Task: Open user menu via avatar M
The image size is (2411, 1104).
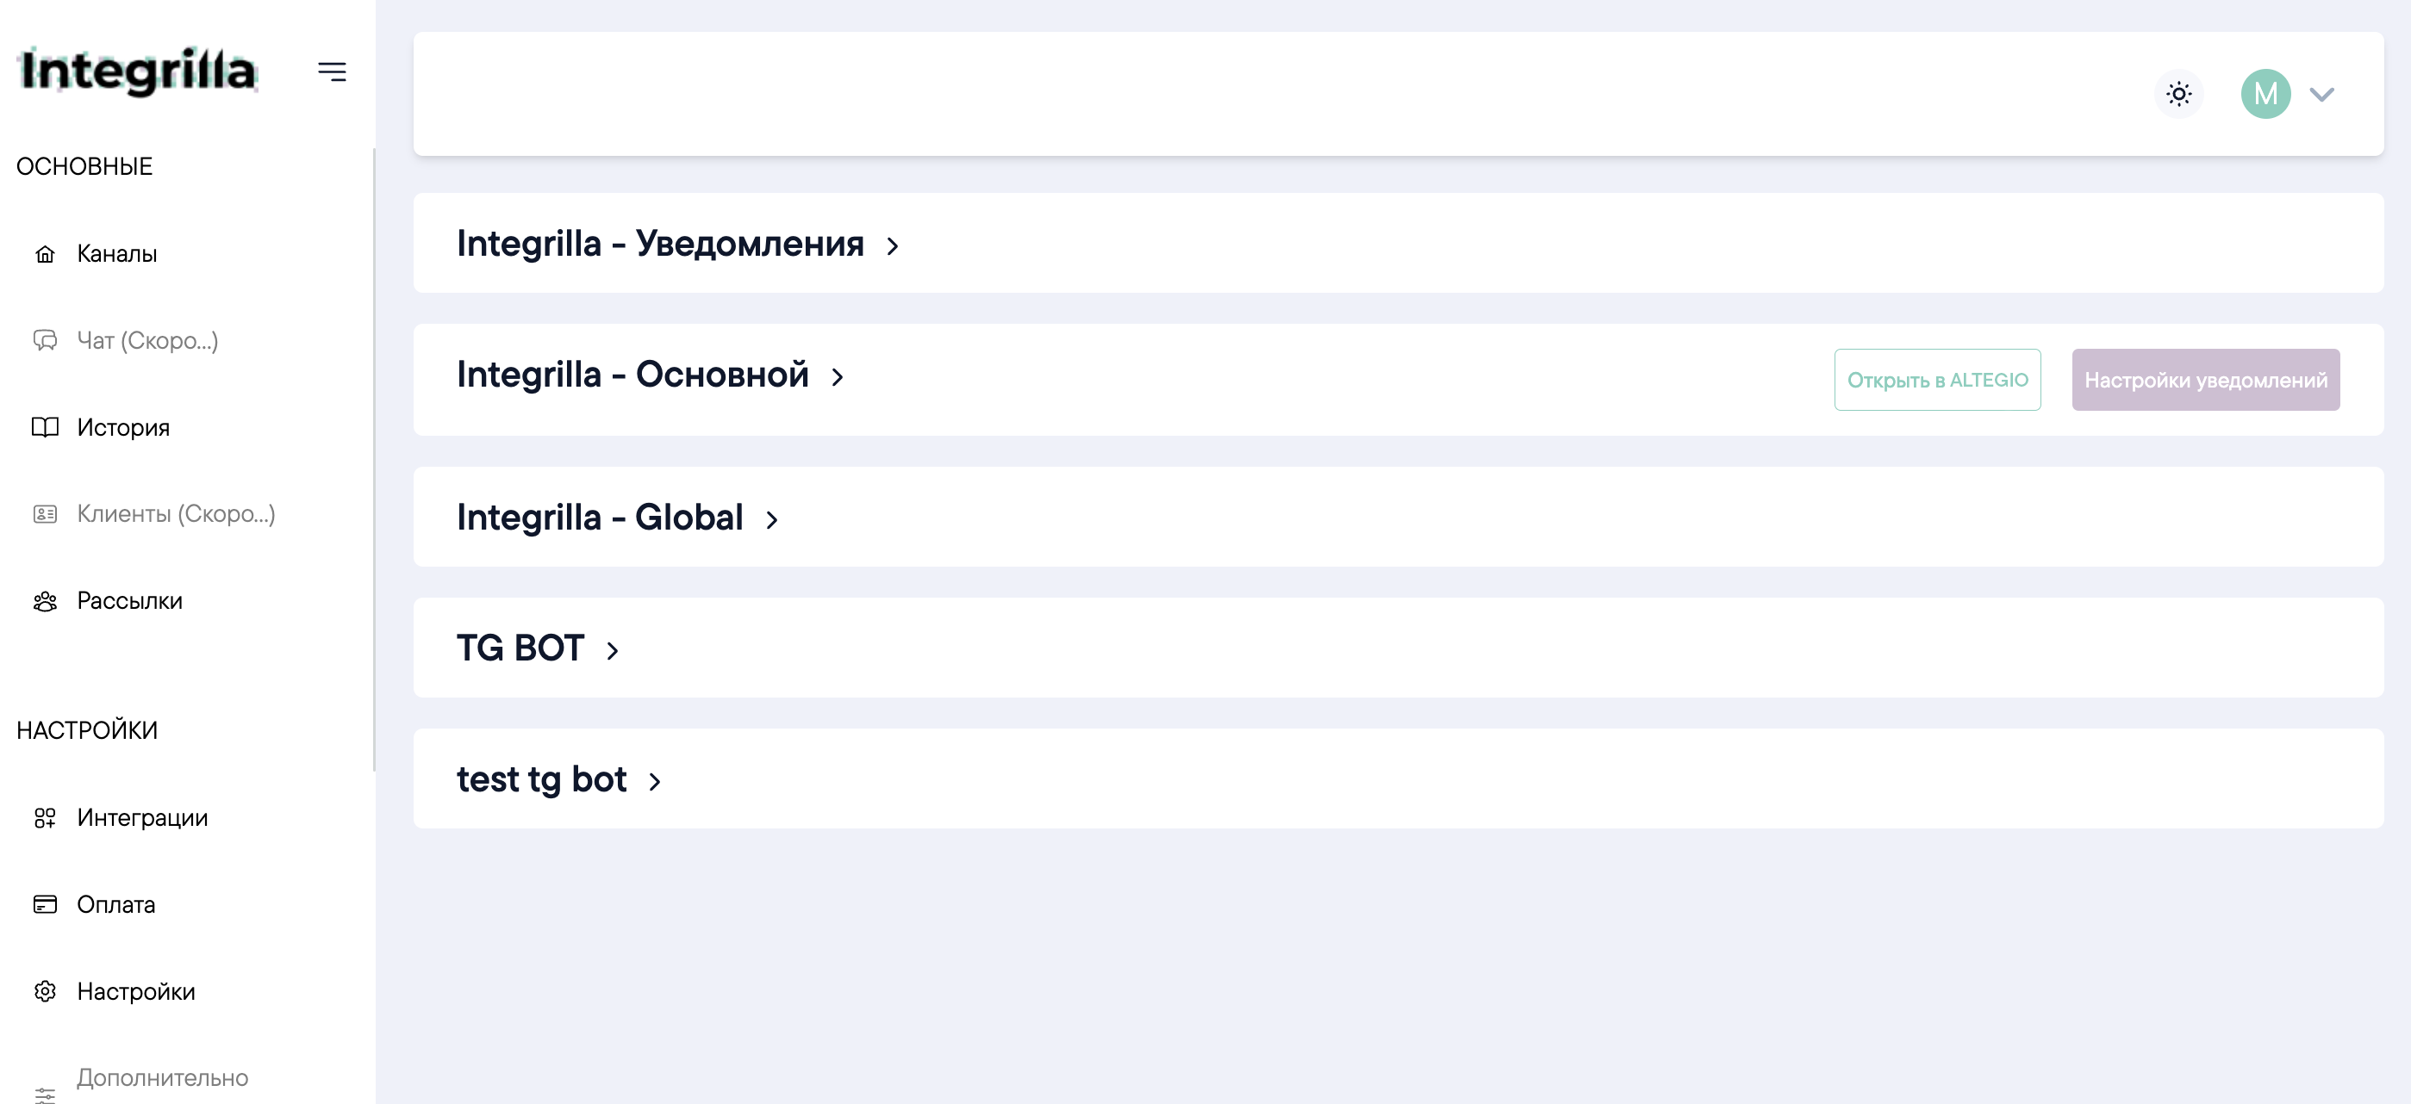Action: (x=2265, y=94)
